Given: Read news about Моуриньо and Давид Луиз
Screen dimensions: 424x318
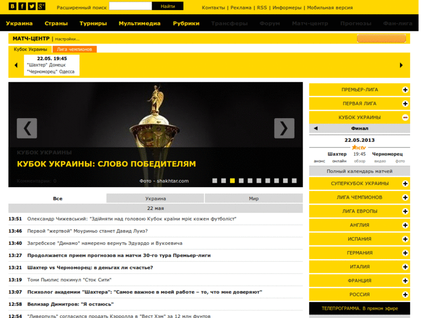Looking at the screenshot, I should [x=87, y=231].
